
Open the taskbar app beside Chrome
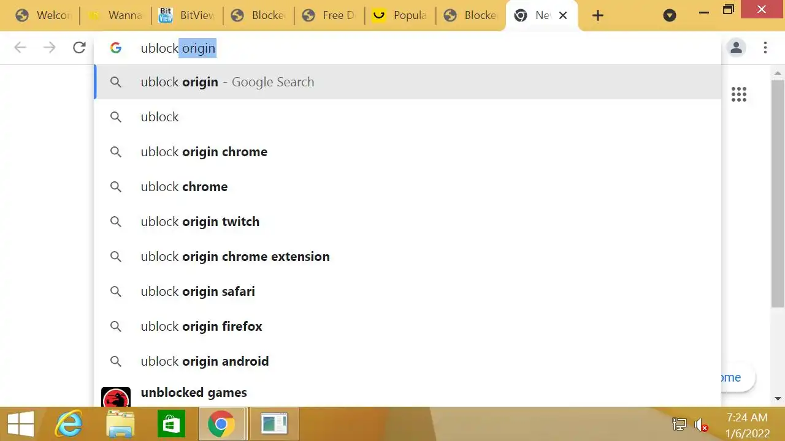click(x=274, y=424)
